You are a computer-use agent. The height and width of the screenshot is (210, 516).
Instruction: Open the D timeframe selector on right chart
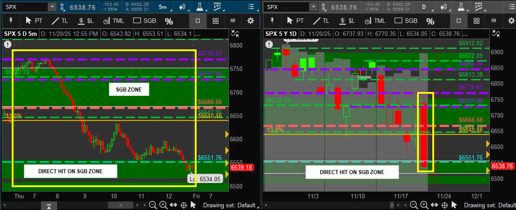[424, 7]
